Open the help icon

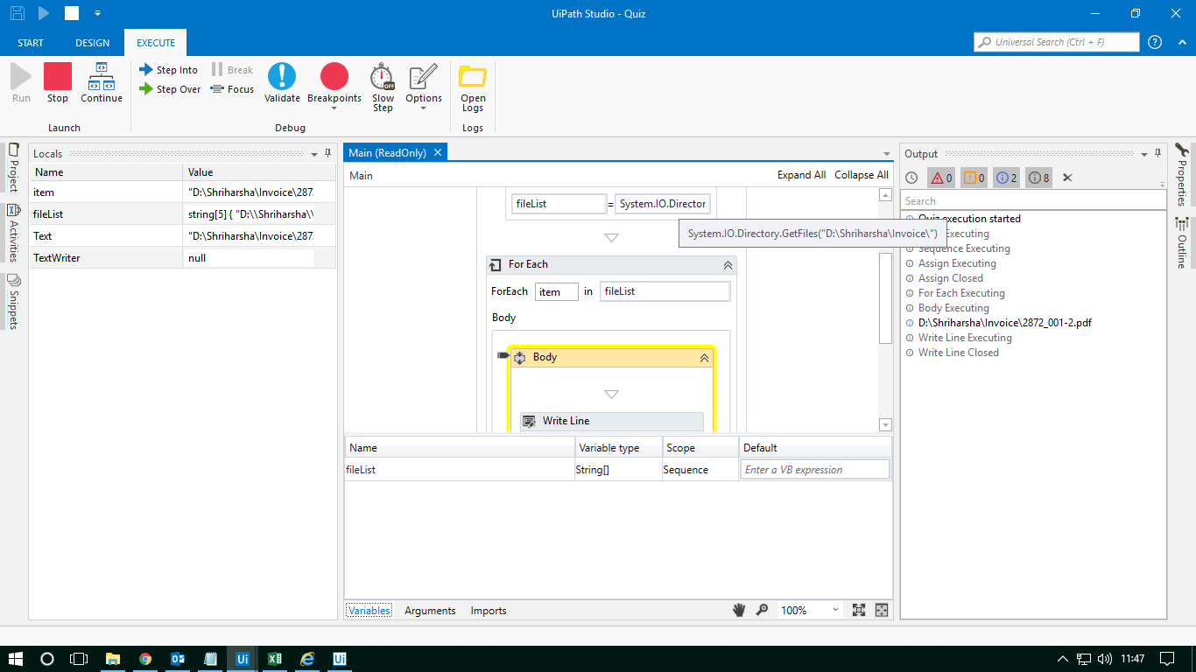(x=1155, y=42)
